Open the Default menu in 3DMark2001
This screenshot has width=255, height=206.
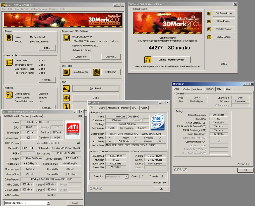click(x=25, y=9)
